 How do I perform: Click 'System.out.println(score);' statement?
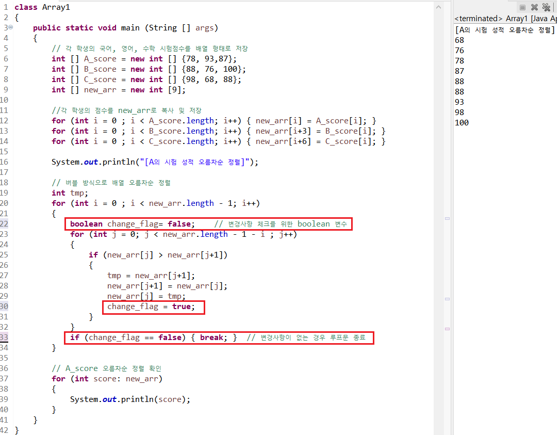coord(130,399)
